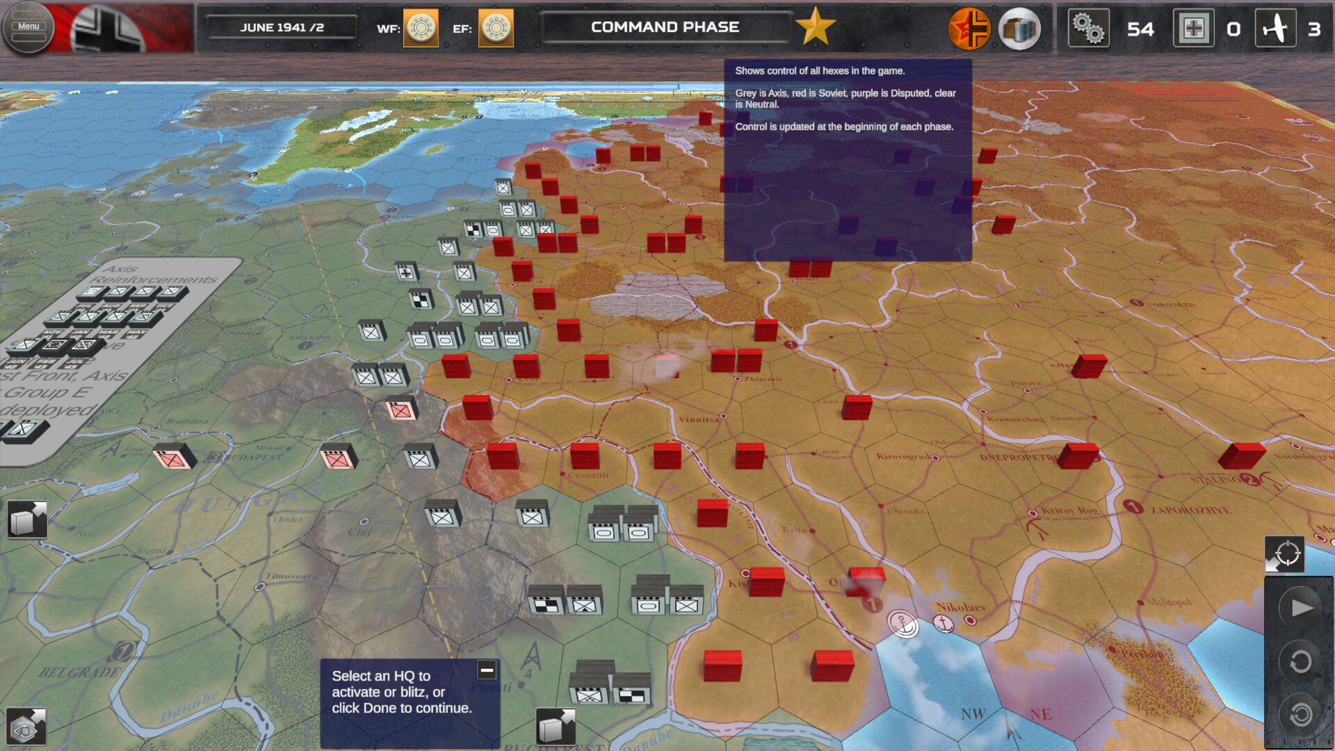This screenshot has width=1335, height=751.
Task: Select the ZAPOROZHYE city label
Action: (1190, 510)
